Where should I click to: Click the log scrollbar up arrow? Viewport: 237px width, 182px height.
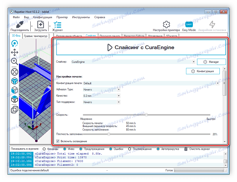[x=225, y=154]
